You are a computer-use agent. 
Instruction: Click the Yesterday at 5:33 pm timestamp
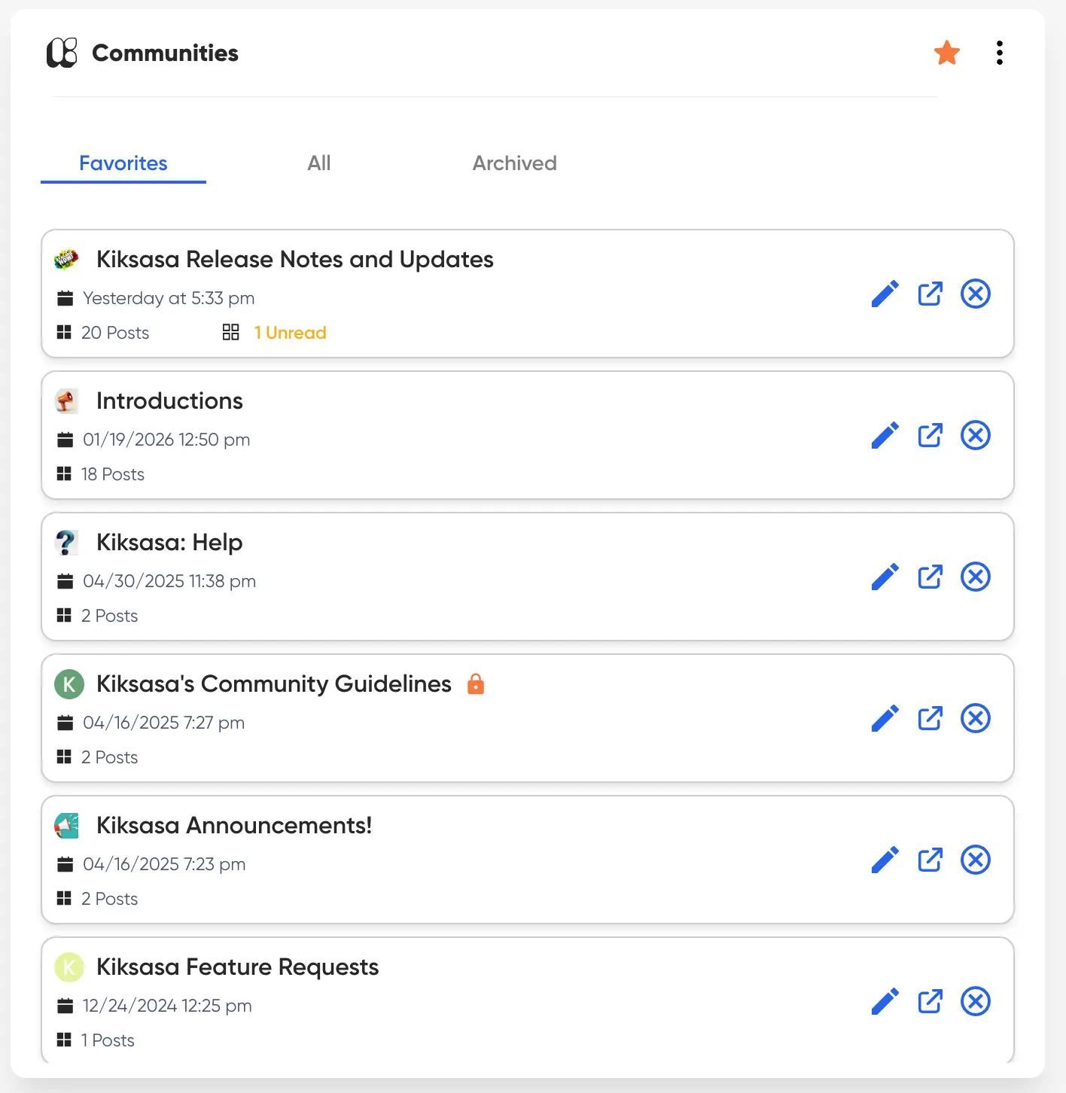(169, 298)
